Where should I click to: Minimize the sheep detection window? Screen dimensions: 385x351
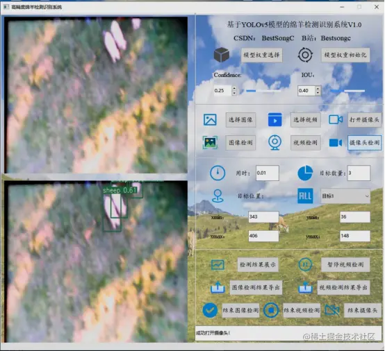342,7
